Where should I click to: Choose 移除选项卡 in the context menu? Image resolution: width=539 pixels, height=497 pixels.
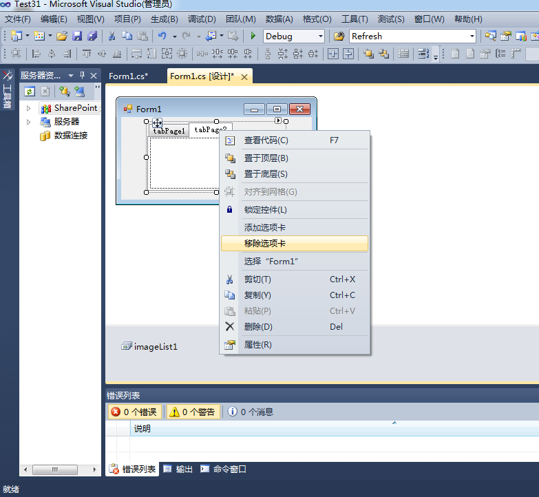295,244
